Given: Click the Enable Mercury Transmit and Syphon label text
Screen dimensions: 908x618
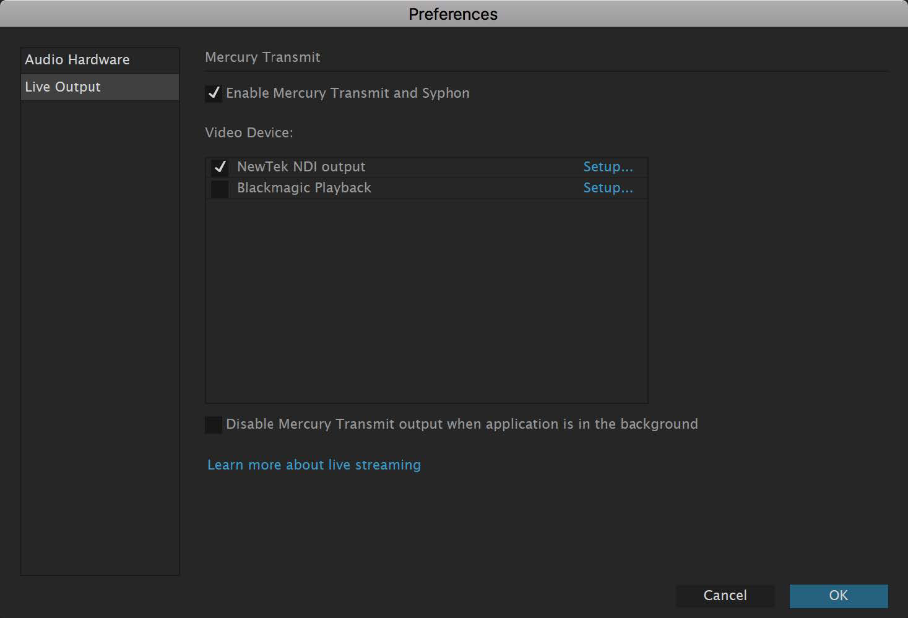Looking at the screenshot, I should click(347, 93).
